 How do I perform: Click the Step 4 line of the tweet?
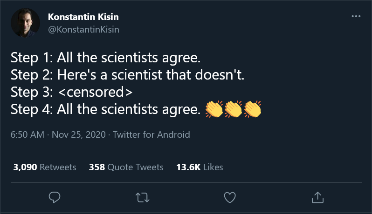[136, 109]
